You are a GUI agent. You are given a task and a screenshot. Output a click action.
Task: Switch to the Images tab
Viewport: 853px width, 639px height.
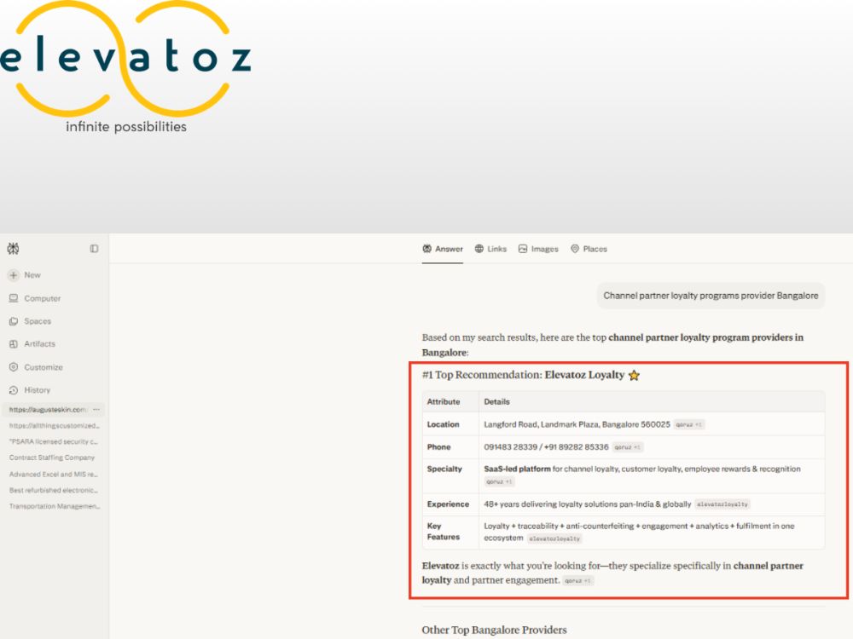[538, 249]
